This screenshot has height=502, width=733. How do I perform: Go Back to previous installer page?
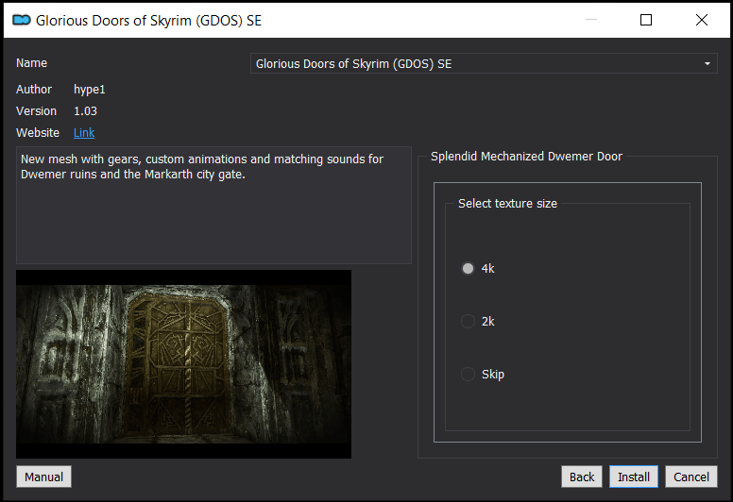(x=582, y=477)
